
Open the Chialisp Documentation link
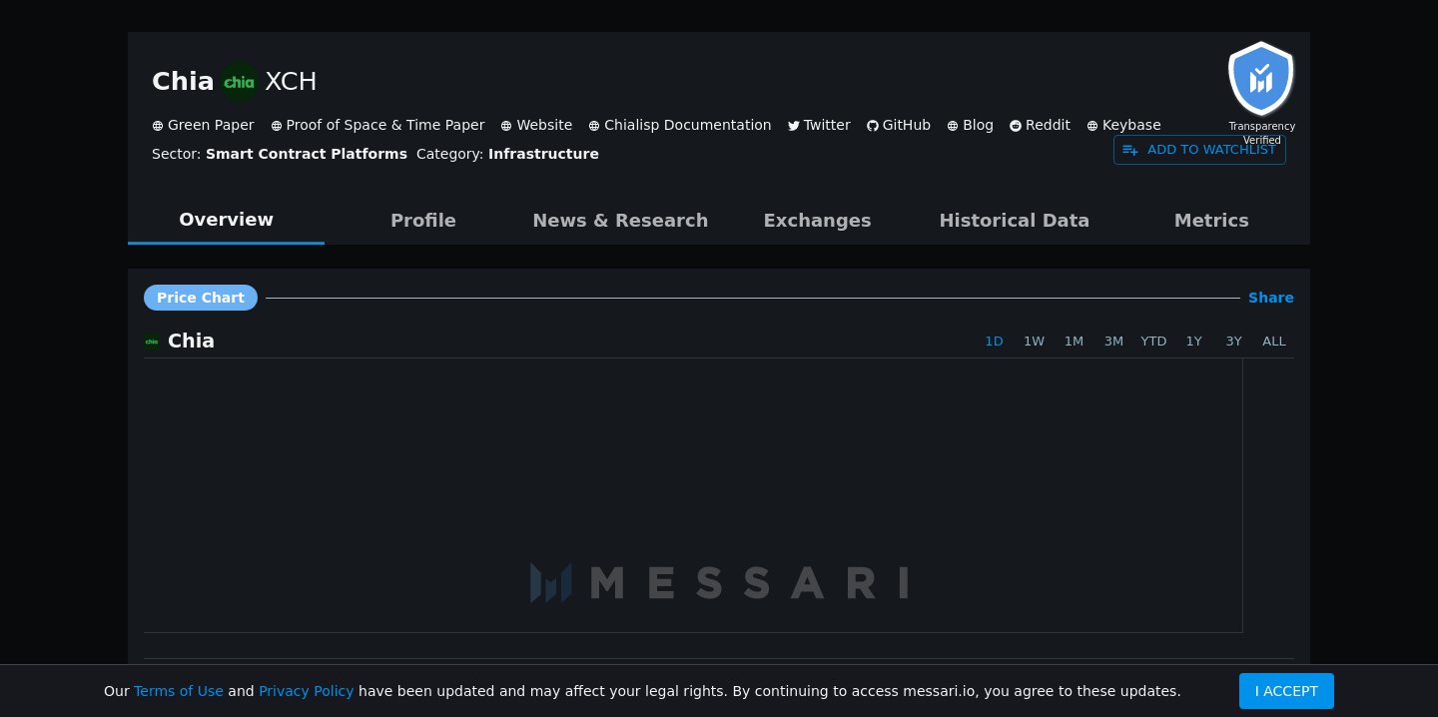click(688, 125)
